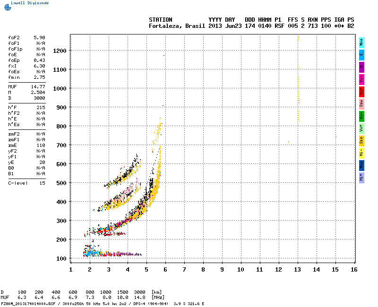
Task: Click the RSF program value in header
Action: [x=279, y=26]
